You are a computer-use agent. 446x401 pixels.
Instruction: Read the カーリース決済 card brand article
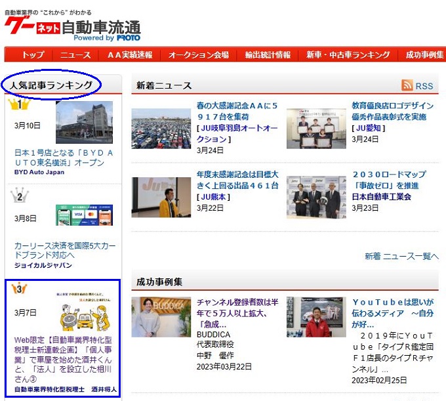coord(64,250)
